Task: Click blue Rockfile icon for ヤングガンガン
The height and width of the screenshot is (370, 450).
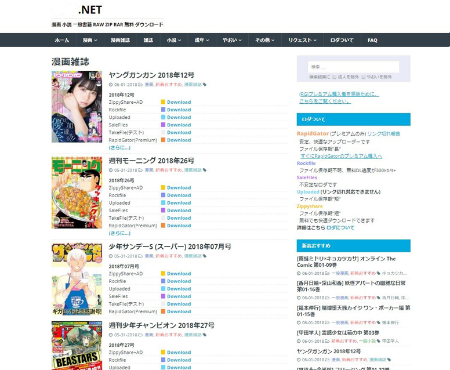Action: point(163,110)
